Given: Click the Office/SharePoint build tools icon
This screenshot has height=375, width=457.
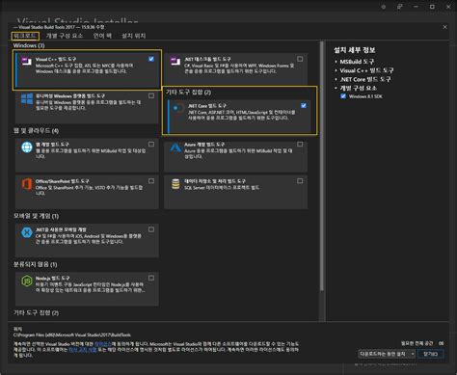Looking at the screenshot, I should click(x=27, y=184).
